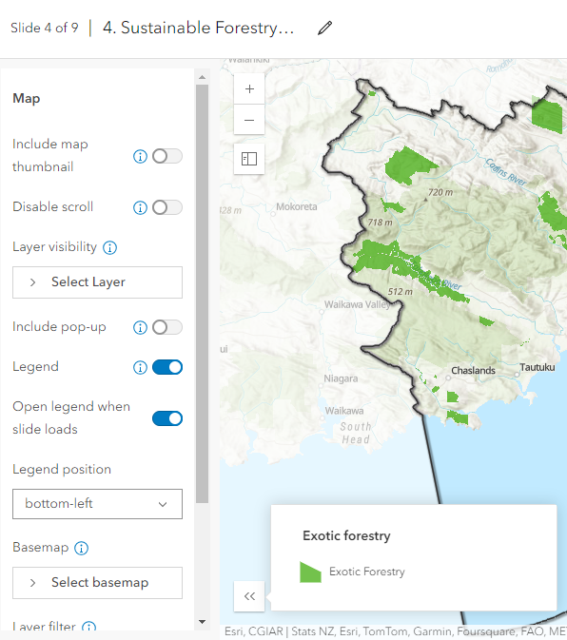Expand the Select basemap section
Viewport: 567px width, 640px height.
pos(98,583)
